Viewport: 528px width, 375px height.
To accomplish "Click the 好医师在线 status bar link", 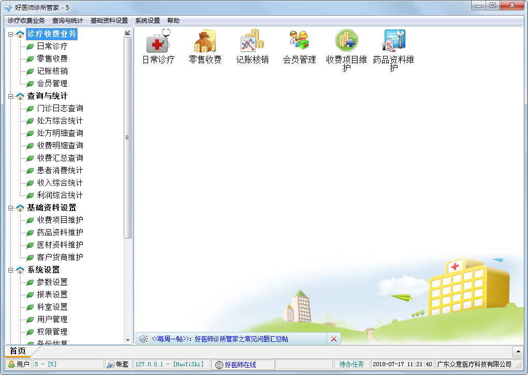I will click(x=240, y=365).
